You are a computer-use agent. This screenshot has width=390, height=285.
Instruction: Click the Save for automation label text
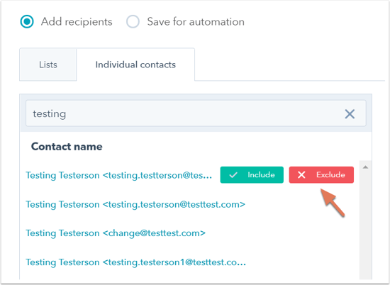(x=196, y=22)
